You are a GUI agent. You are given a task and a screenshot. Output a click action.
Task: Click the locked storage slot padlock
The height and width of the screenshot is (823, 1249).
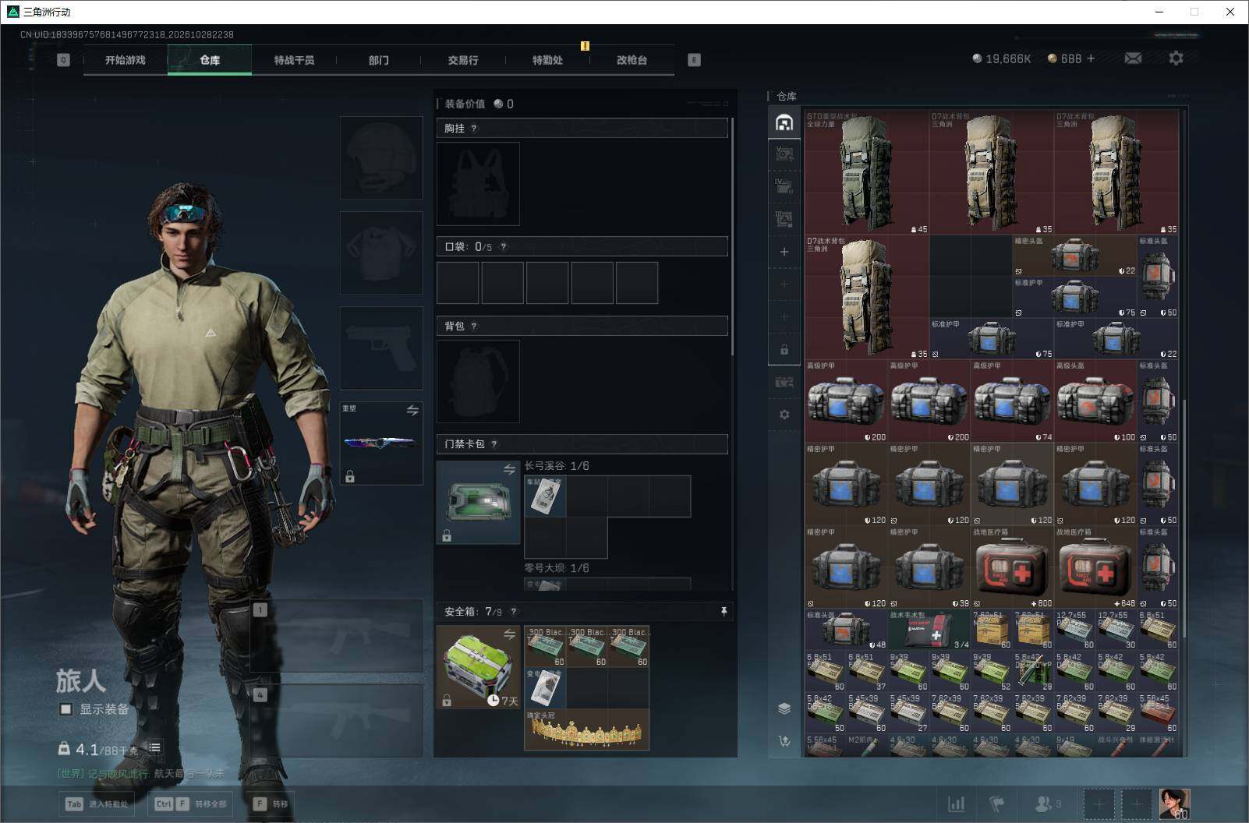pyautogui.click(x=784, y=350)
